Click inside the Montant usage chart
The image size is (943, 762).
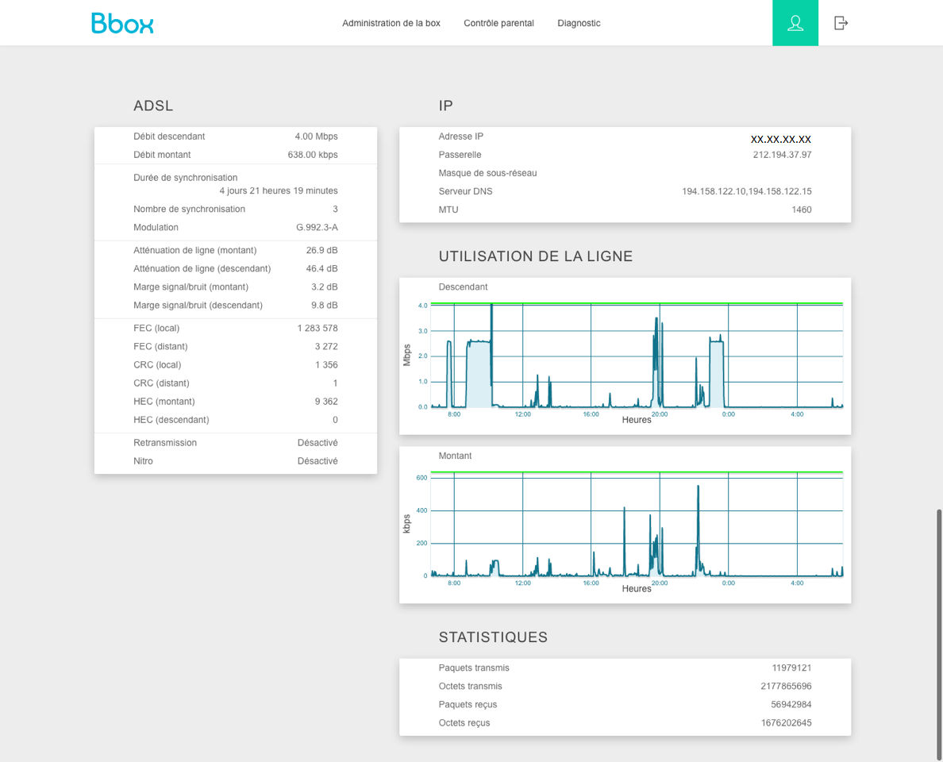635,524
